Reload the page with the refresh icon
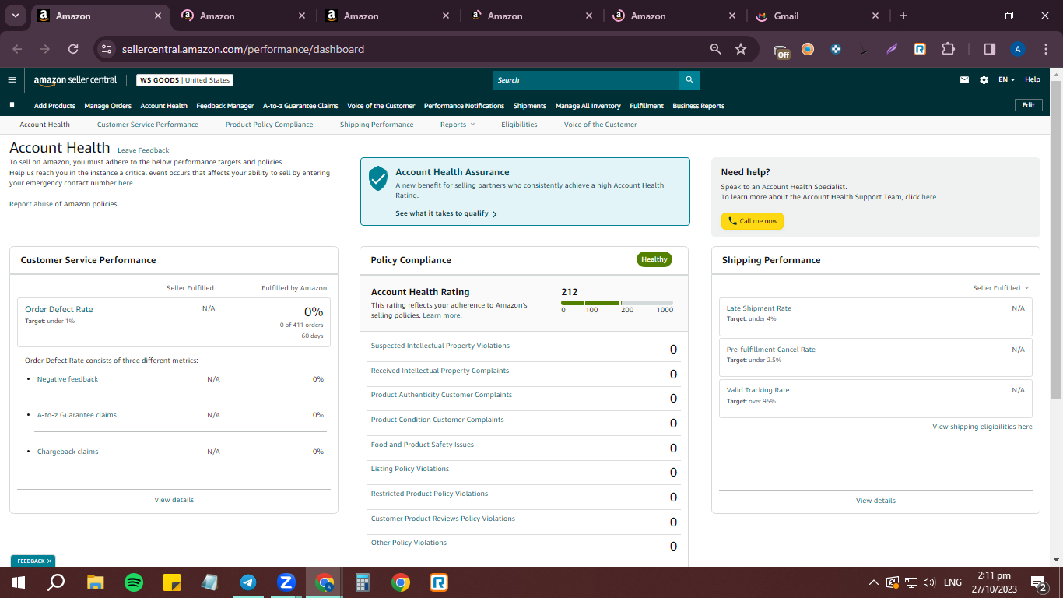 point(73,49)
